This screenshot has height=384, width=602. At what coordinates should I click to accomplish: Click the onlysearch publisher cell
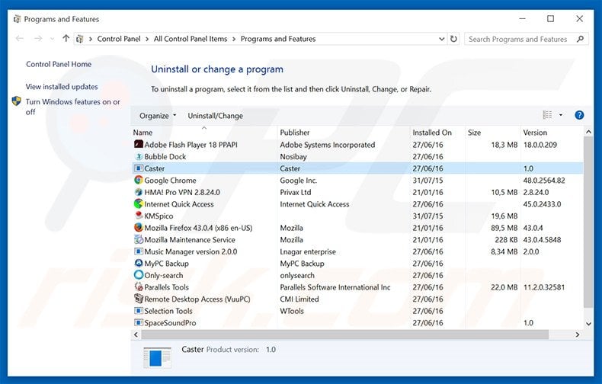click(x=296, y=275)
